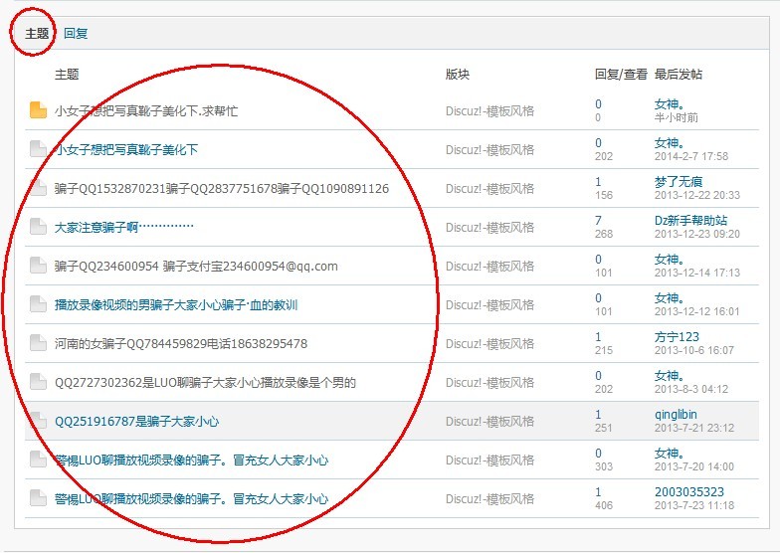Open Discuz!-模板风格 board in 大家注意骗子啊 row
This screenshot has width=780, height=553.
(489, 227)
